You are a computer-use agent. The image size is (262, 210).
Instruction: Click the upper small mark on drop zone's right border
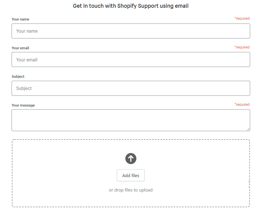coord(249,182)
